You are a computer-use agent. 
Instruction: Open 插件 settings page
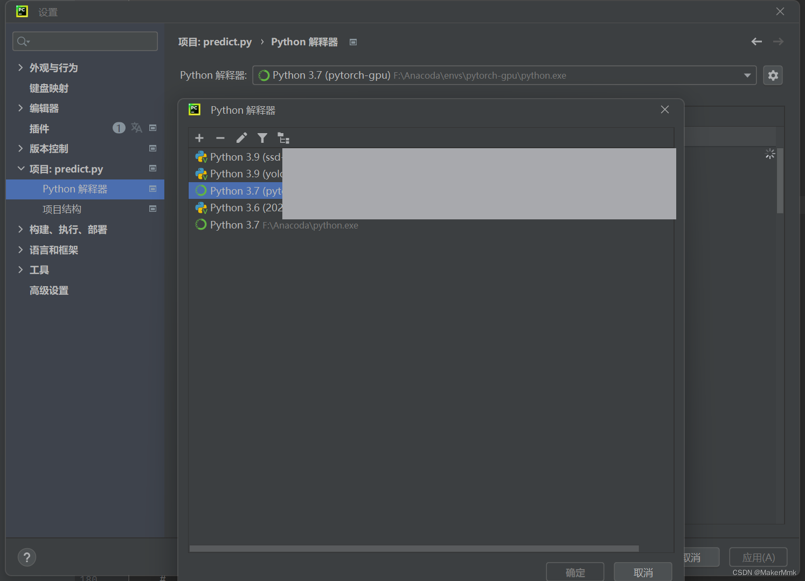[x=39, y=128]
